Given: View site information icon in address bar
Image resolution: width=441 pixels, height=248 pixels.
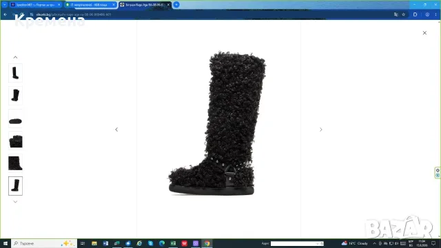Looking at the screenshot, I should click(32, 14).
